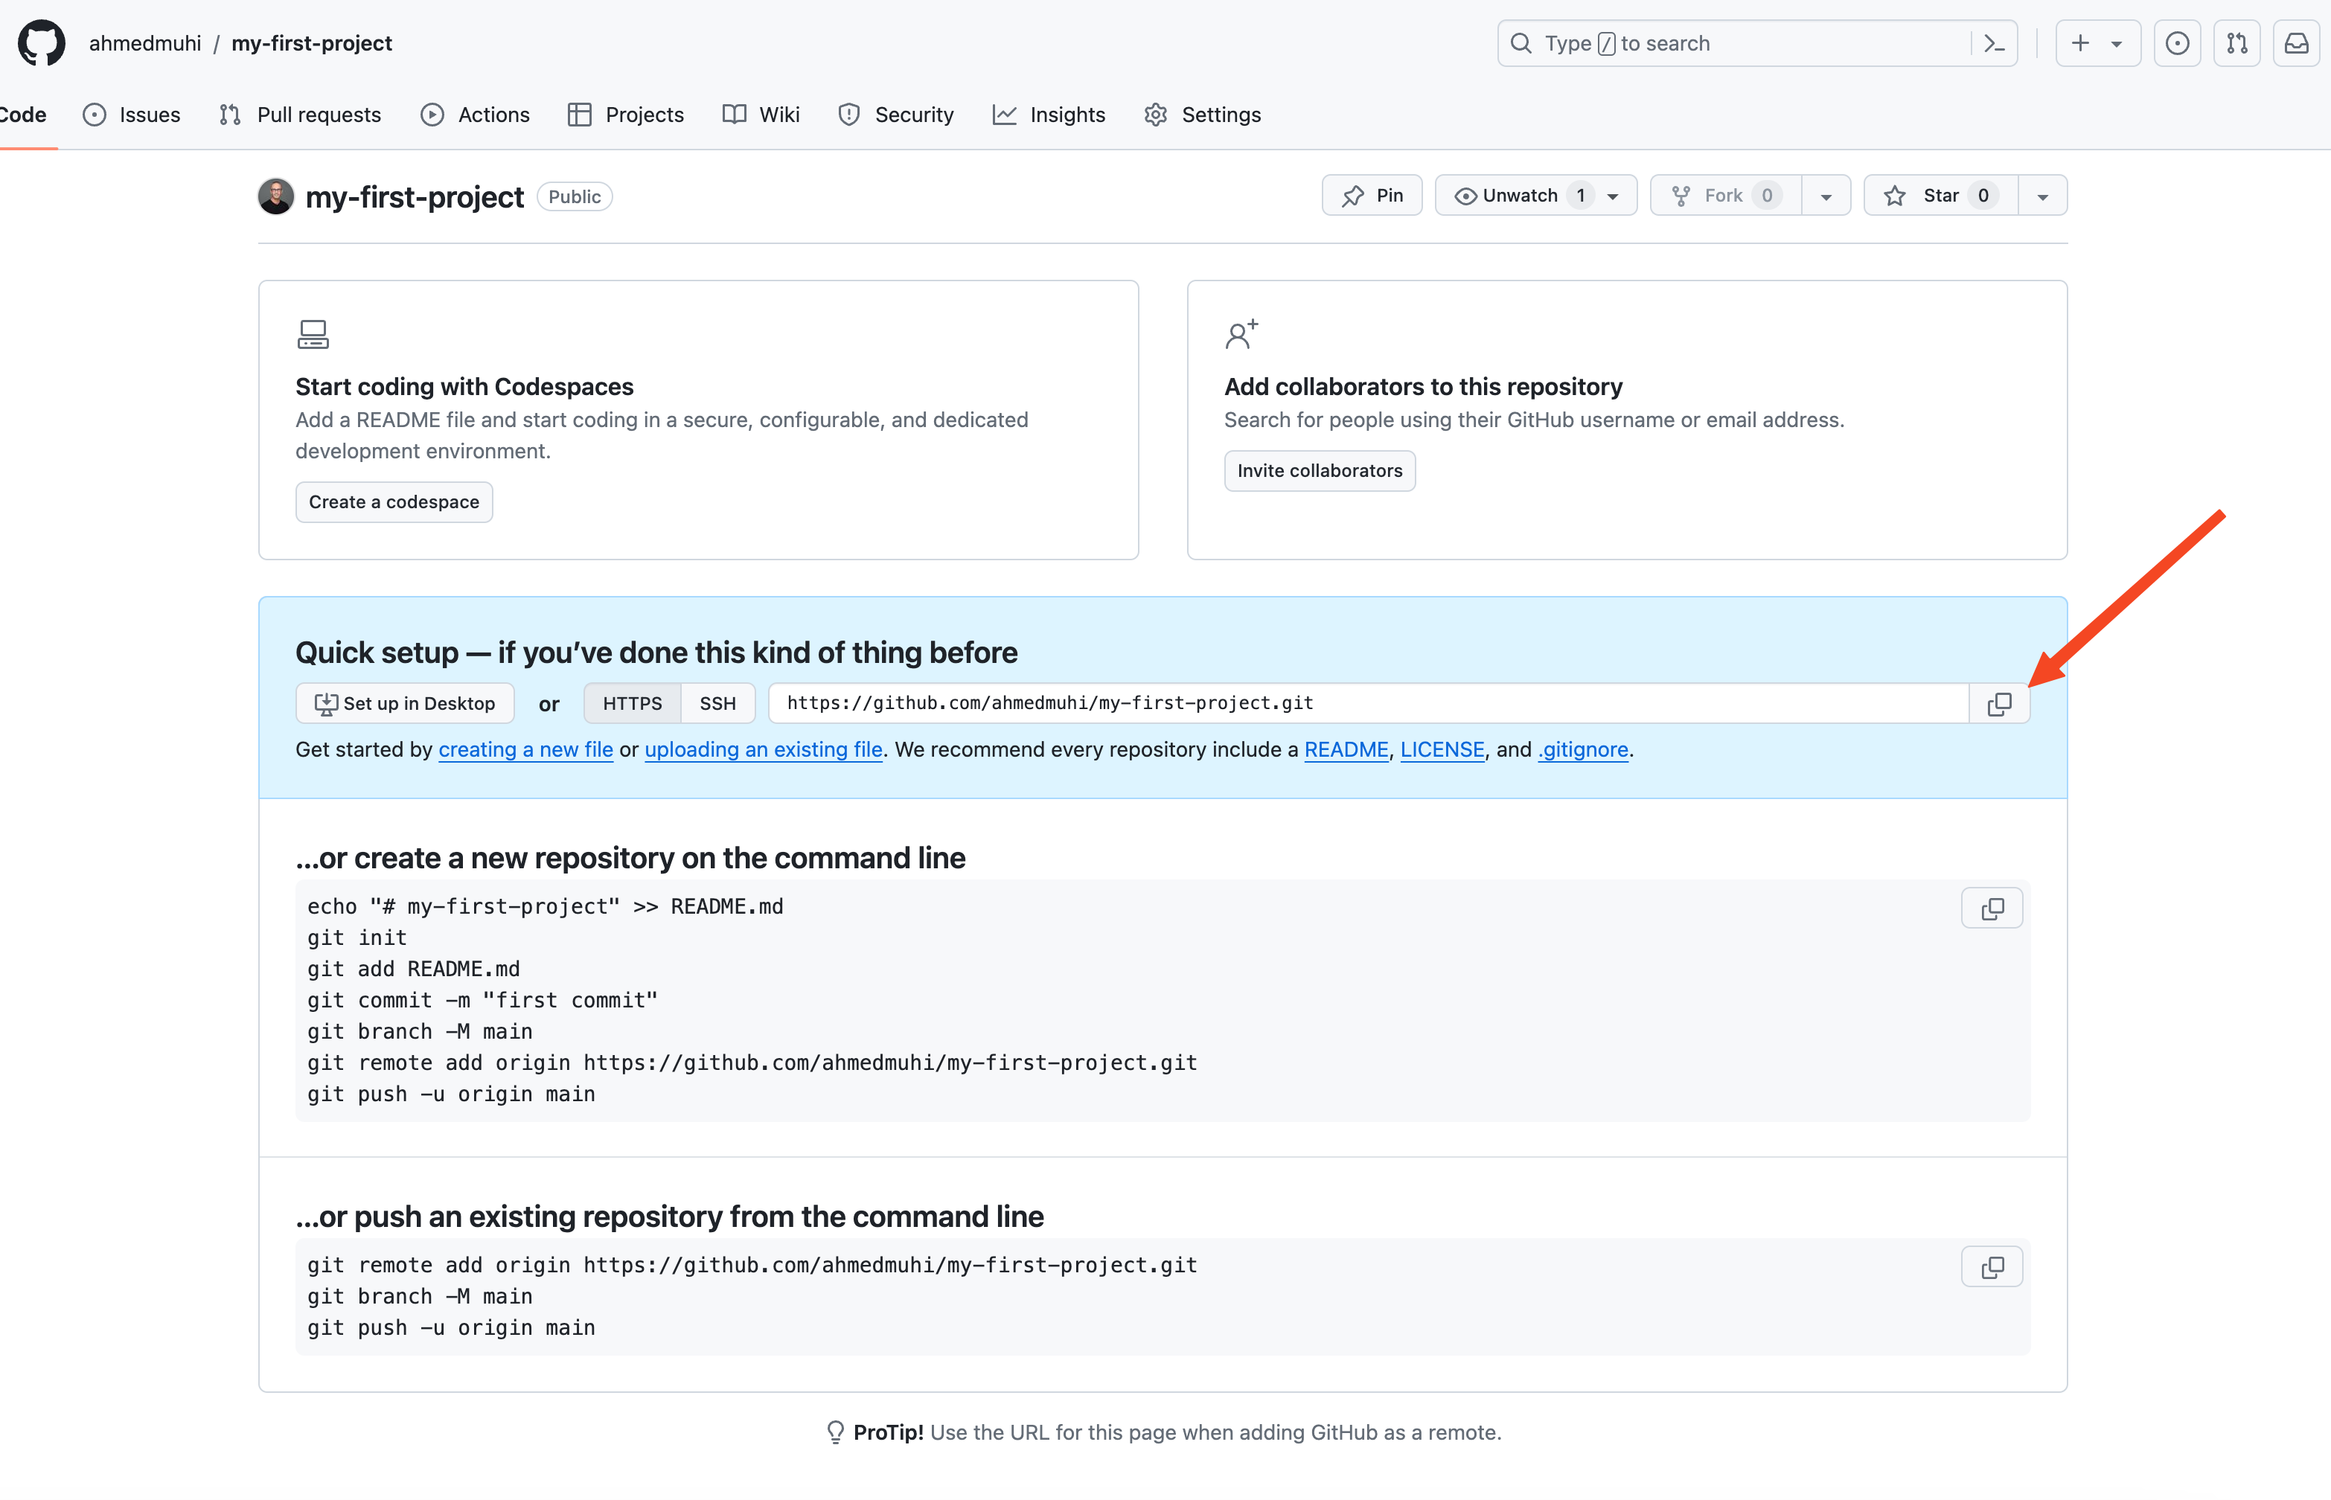Open the Security tab
Image resolution: width=2331 pixels, height=1500 pixels.
(x=896, y=115)
